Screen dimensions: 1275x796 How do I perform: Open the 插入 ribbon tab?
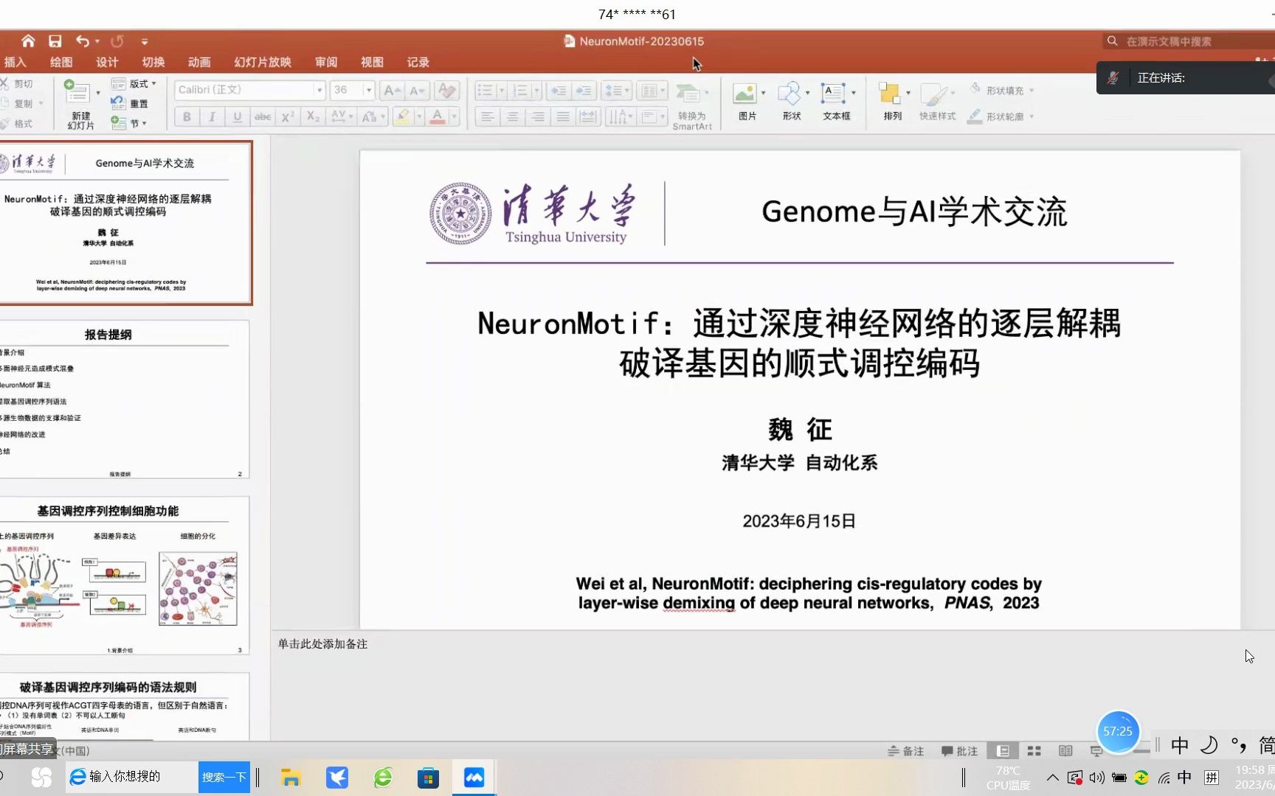tap(15, 63)
